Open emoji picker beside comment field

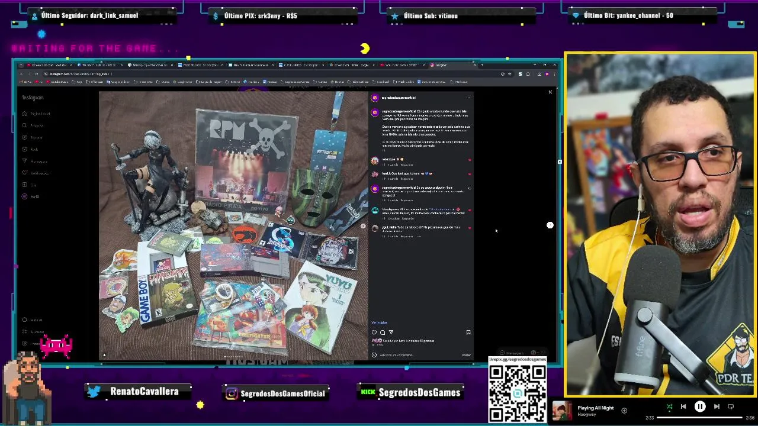374,355
